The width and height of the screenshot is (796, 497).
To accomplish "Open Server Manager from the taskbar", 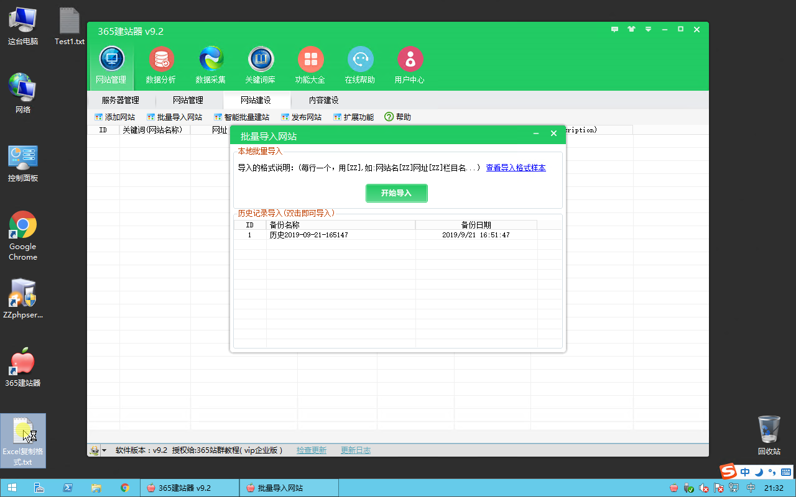I will click(x=38, y=488).
